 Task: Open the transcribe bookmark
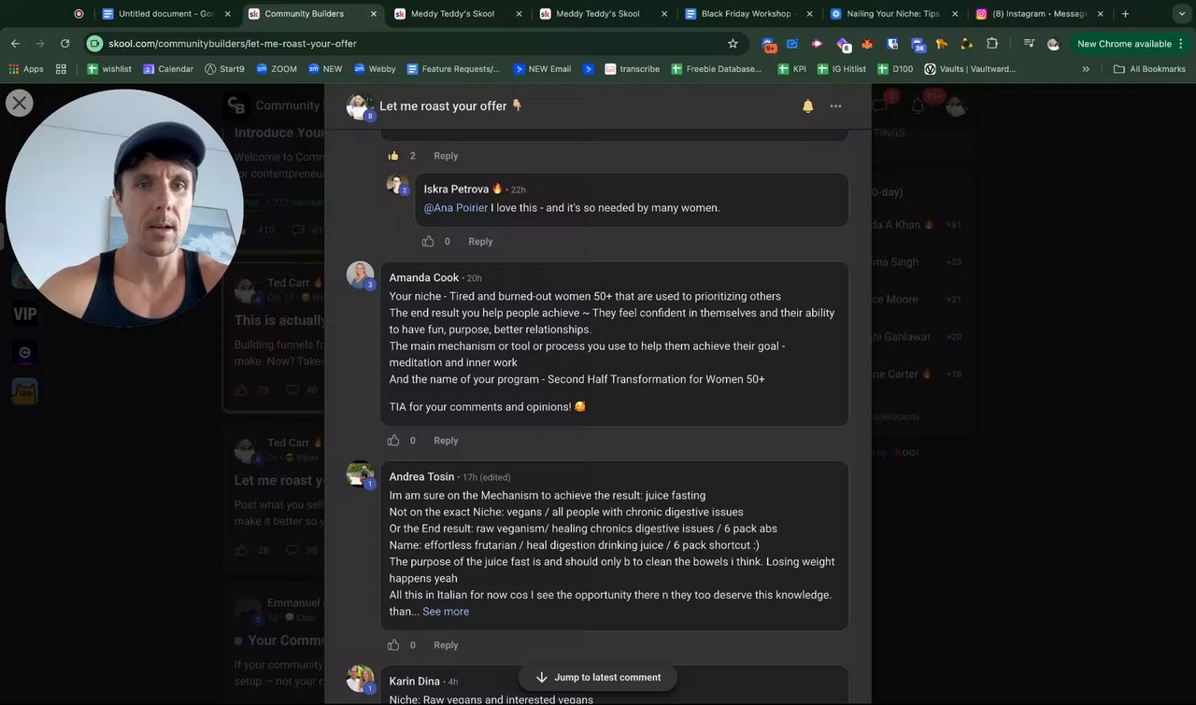(632, 69)
